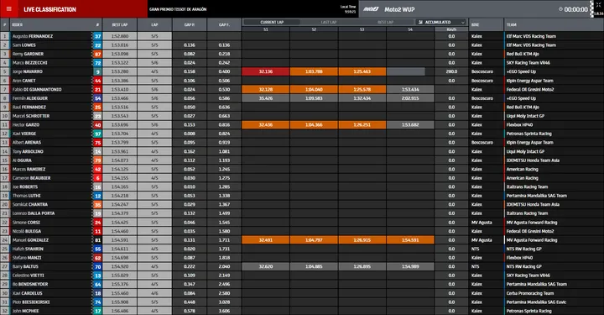Select rider Hector GARZO
This screenshot has width=604, height=315.
point(26,125)
